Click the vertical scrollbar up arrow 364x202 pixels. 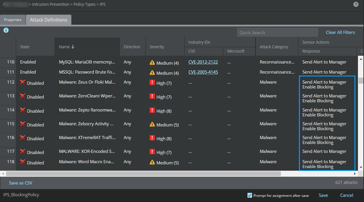pyautogui.click(x=361, y=59)
